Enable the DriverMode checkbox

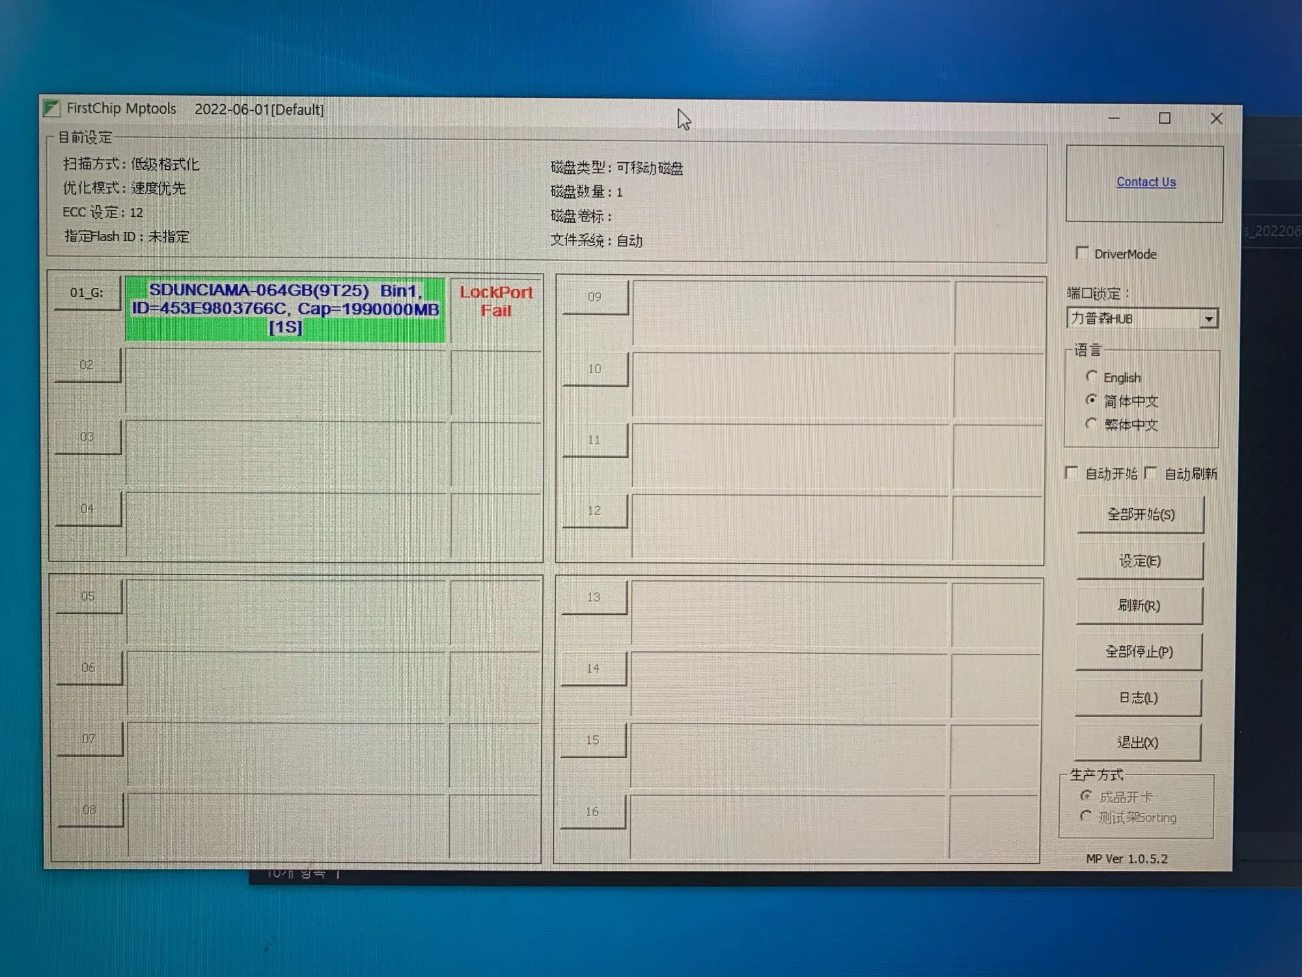pyautogui.click(x=1082, y=253)
